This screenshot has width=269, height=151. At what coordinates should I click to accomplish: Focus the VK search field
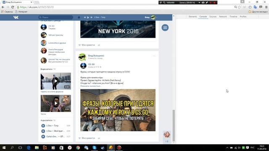click(x=56, y=17)
